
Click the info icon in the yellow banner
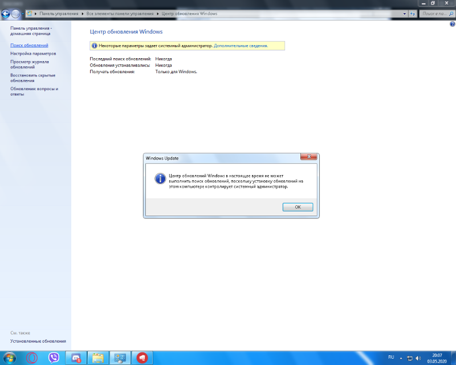[94, 46]
